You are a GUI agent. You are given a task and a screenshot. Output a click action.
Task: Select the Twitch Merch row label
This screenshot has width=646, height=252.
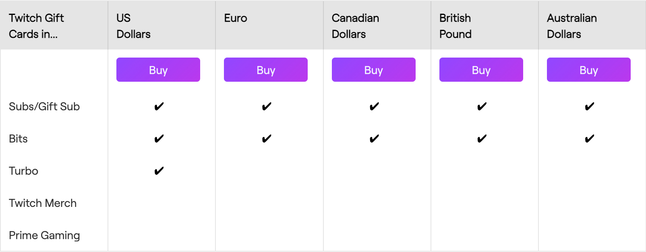pyautogui.click(x=43, y=203)
